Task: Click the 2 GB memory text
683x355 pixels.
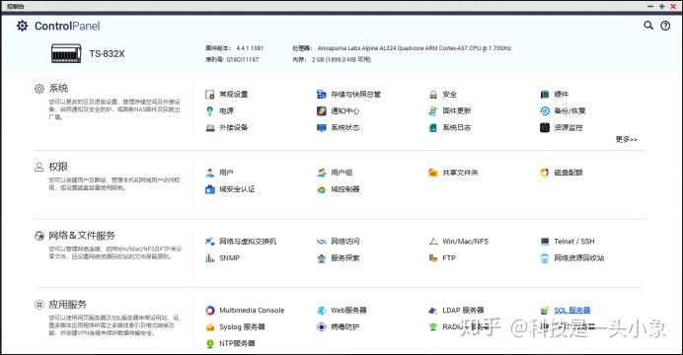Action: coord(341,59)
